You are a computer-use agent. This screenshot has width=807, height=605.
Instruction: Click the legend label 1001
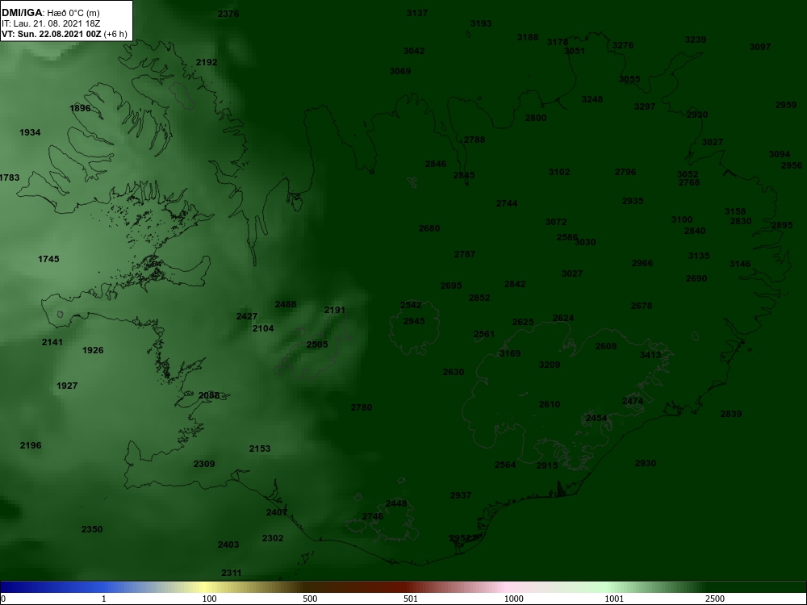click(x=614, y=599)
